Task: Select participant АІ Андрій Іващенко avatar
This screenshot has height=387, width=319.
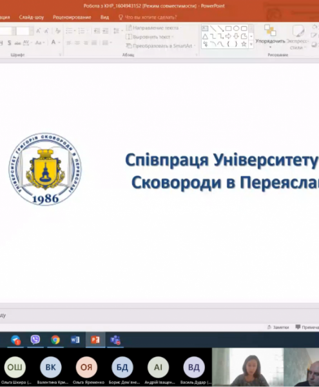Action: pos(159,367)
